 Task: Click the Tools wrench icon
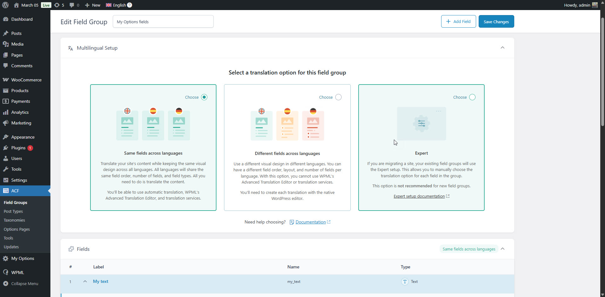[6, 169]
